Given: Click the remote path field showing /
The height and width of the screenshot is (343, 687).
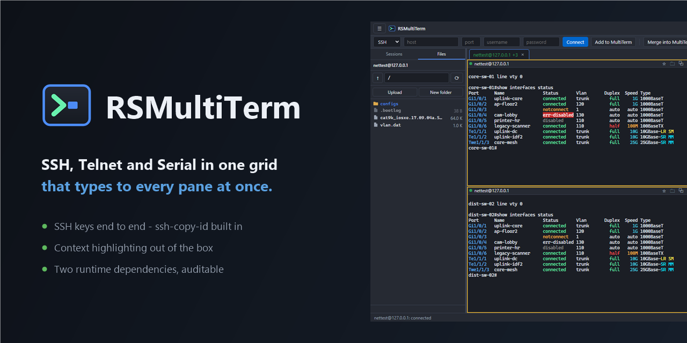Looking at the screenshot, I should pos(416,78).
